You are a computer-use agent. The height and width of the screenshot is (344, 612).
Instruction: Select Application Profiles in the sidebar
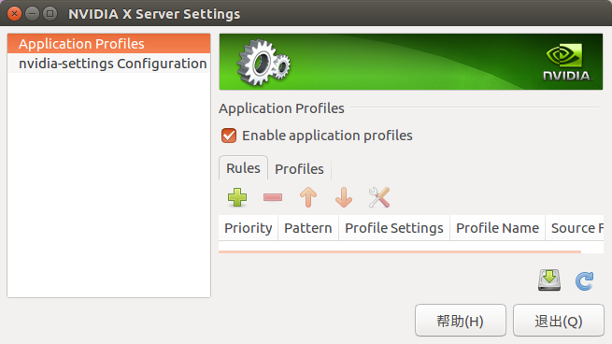109,44
